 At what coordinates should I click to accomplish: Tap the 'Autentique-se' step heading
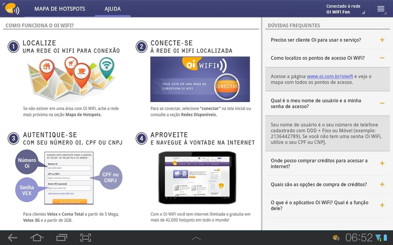pyautogui.click(x=50, y=135)
